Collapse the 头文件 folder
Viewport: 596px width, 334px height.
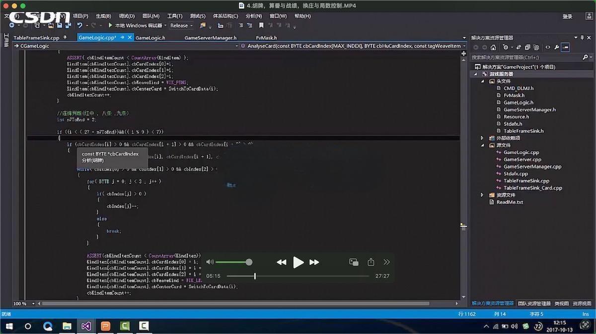click(x=482, y=81)
